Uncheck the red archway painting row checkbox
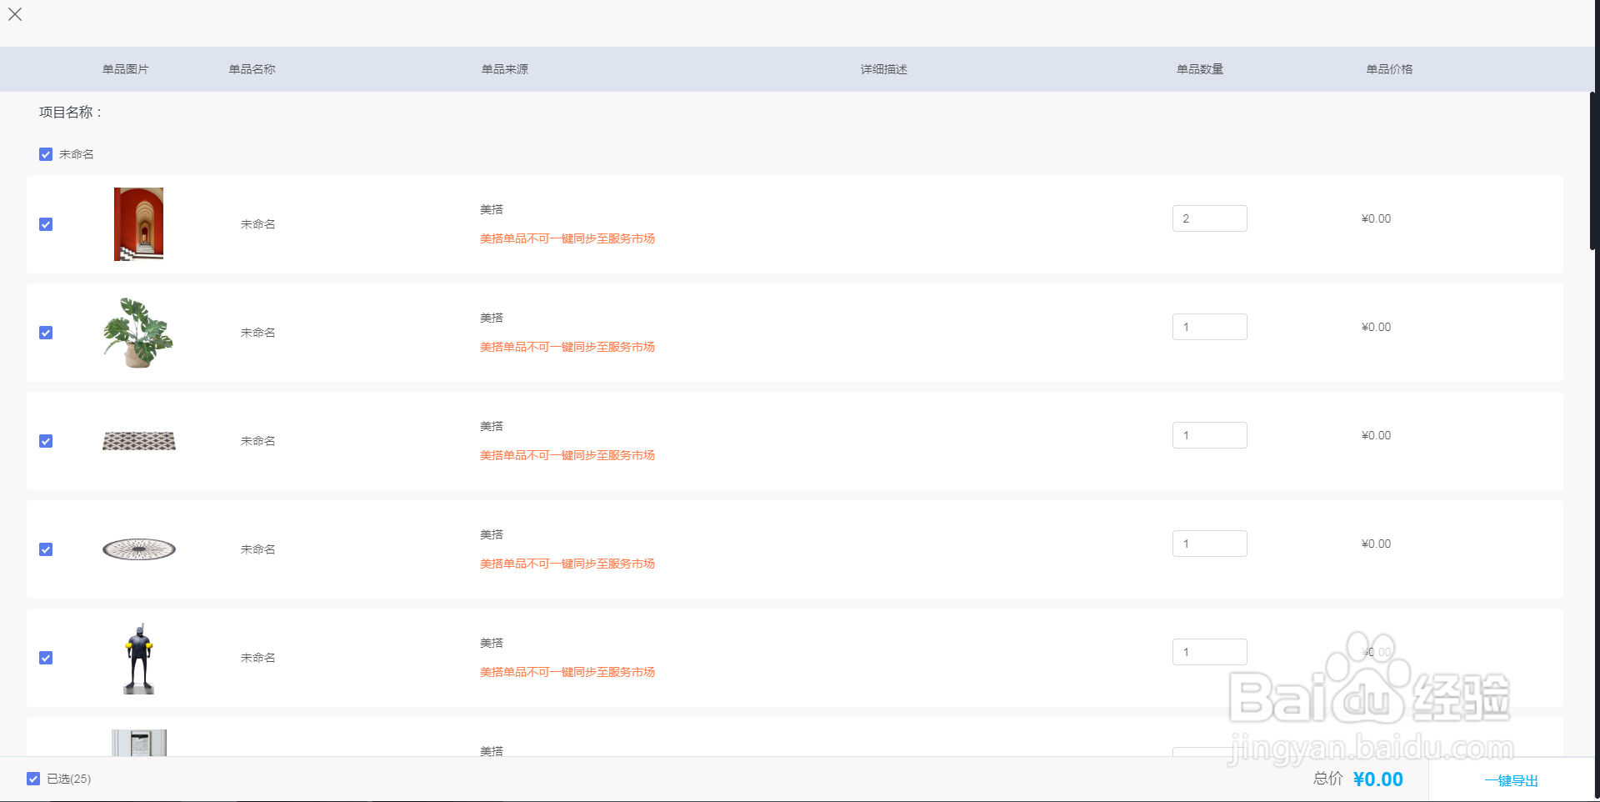This screenshot has width=1600, height=802. (x=46, y=224)
